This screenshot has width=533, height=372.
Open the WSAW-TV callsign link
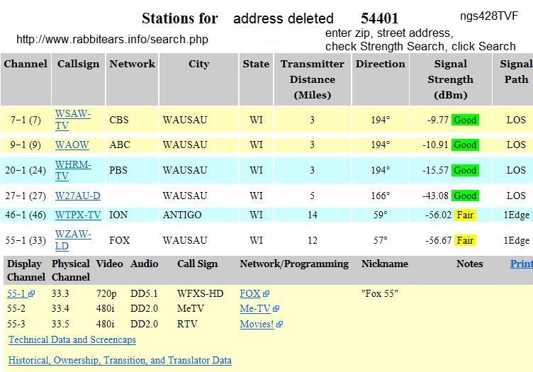[72, 120]
